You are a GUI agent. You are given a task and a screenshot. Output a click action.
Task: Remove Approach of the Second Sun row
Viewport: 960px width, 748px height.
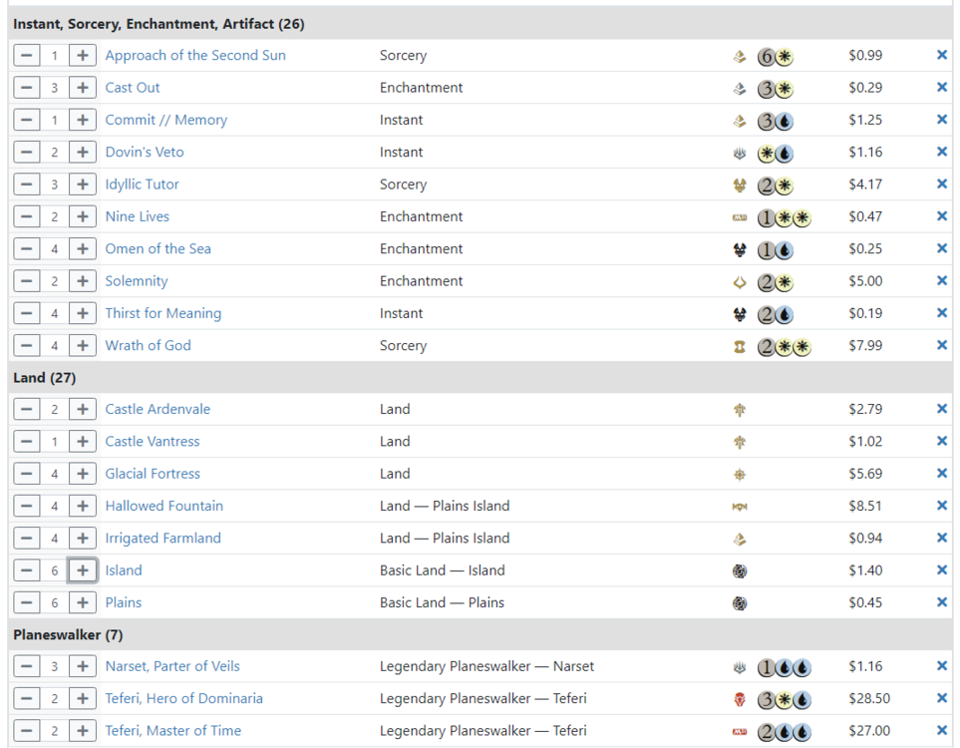(941, 56)
